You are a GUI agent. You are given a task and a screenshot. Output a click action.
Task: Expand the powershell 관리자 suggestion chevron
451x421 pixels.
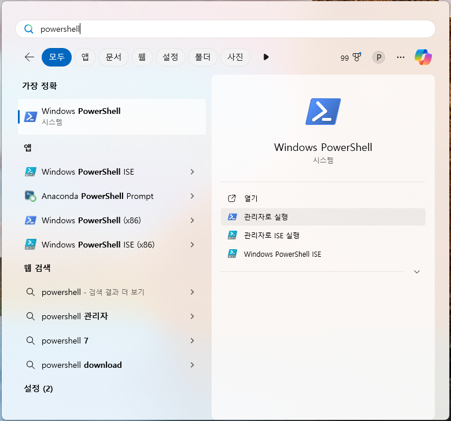192,316
